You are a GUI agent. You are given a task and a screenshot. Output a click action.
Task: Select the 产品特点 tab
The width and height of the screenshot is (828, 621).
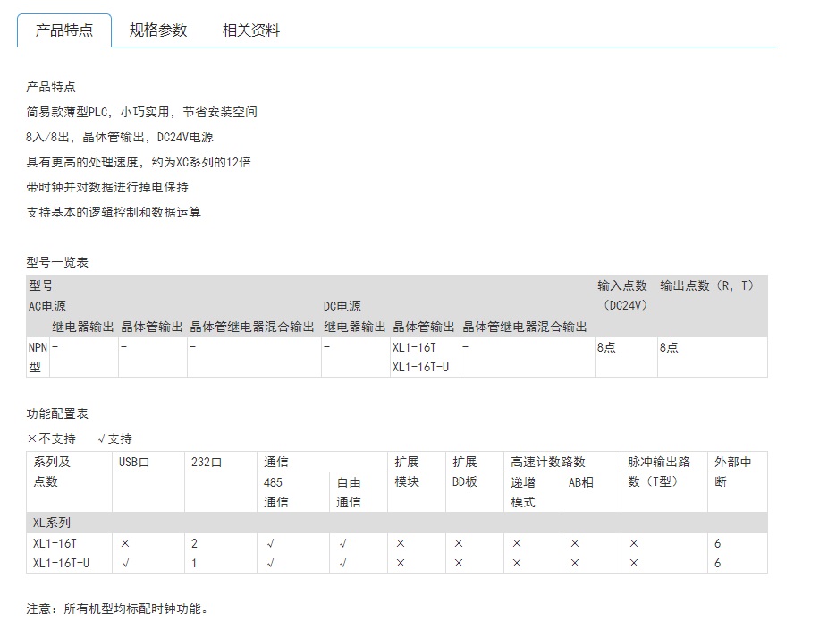click(x=64, y=30)
